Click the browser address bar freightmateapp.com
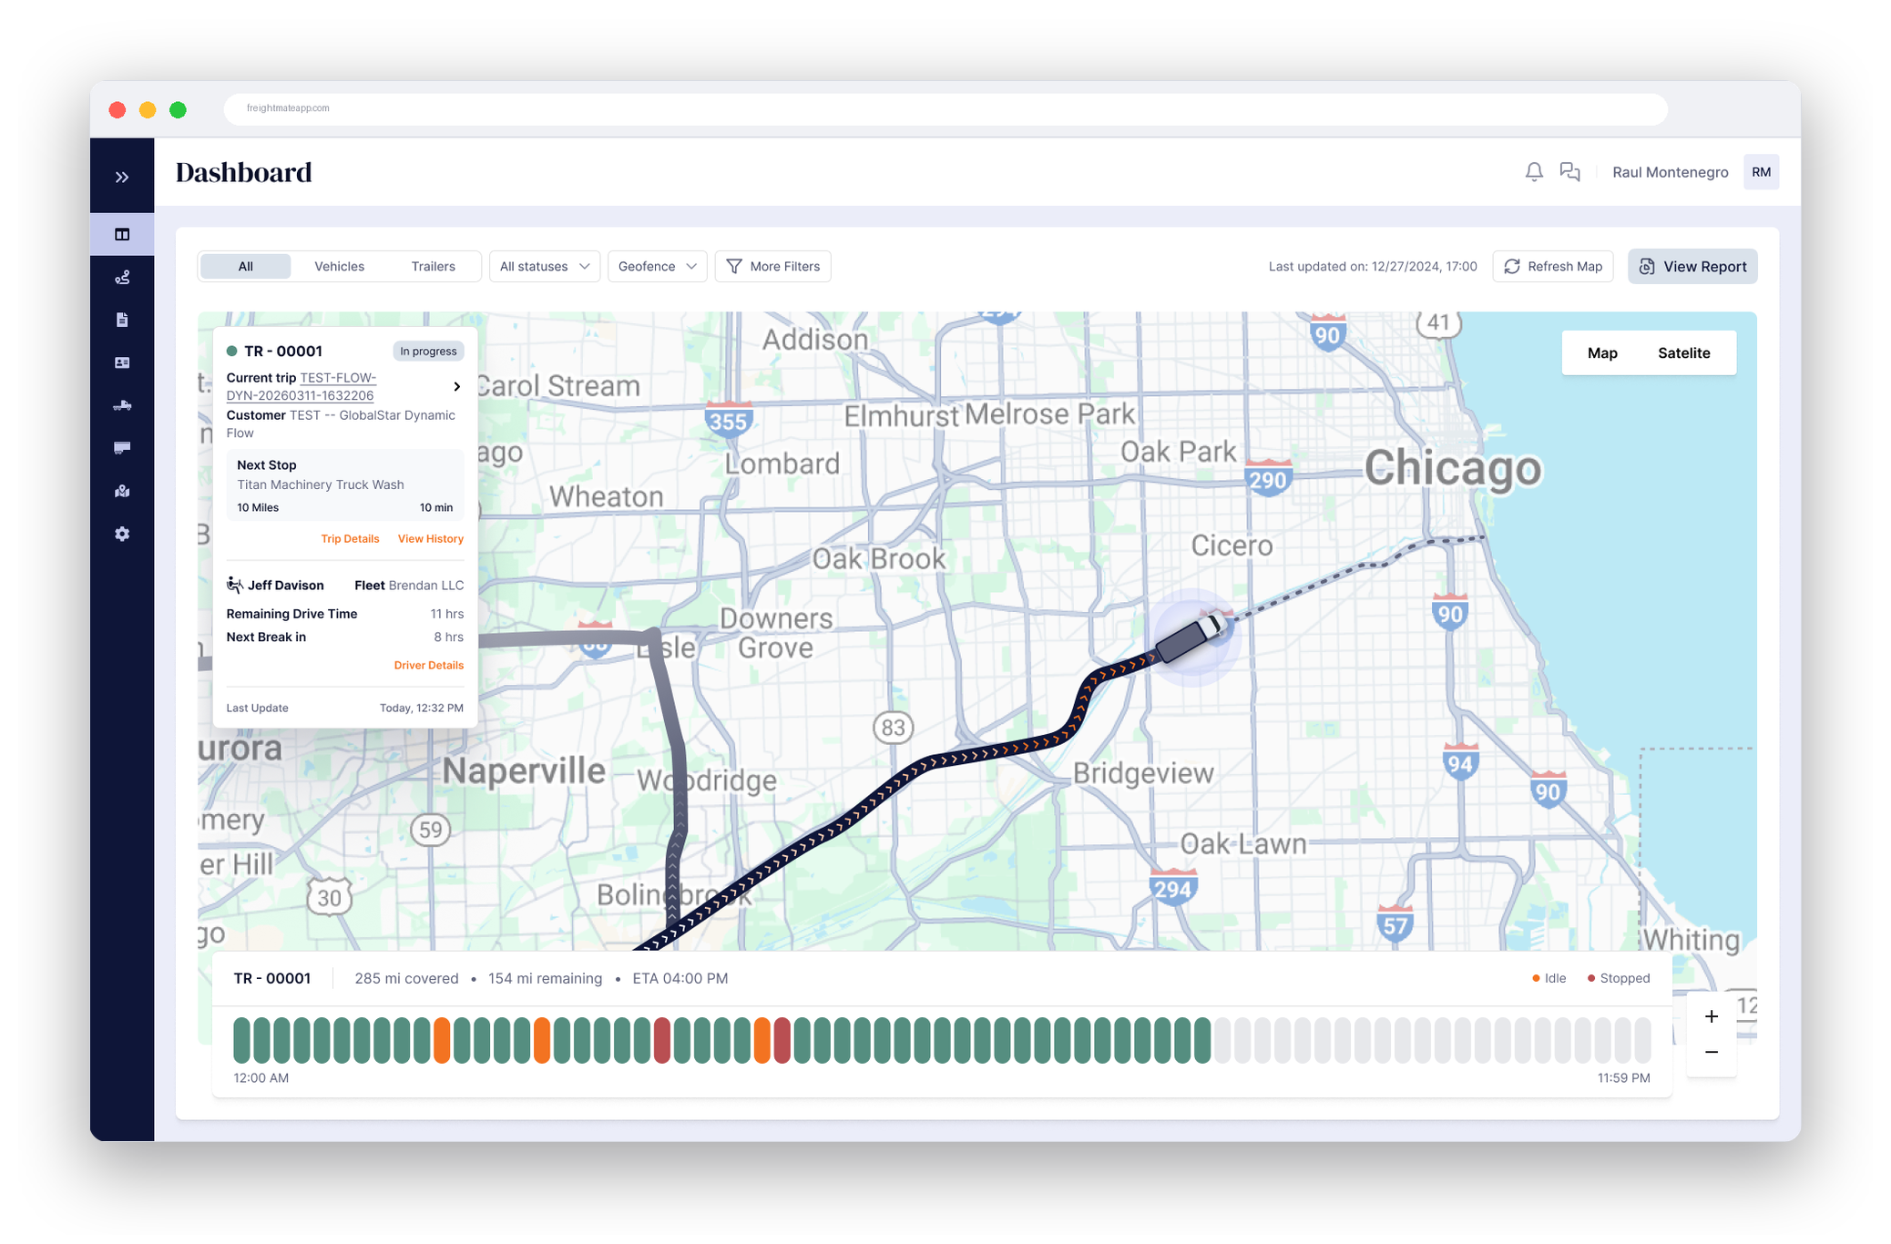The height and width of the screenshot is (1244, 1891). point(945,108)
